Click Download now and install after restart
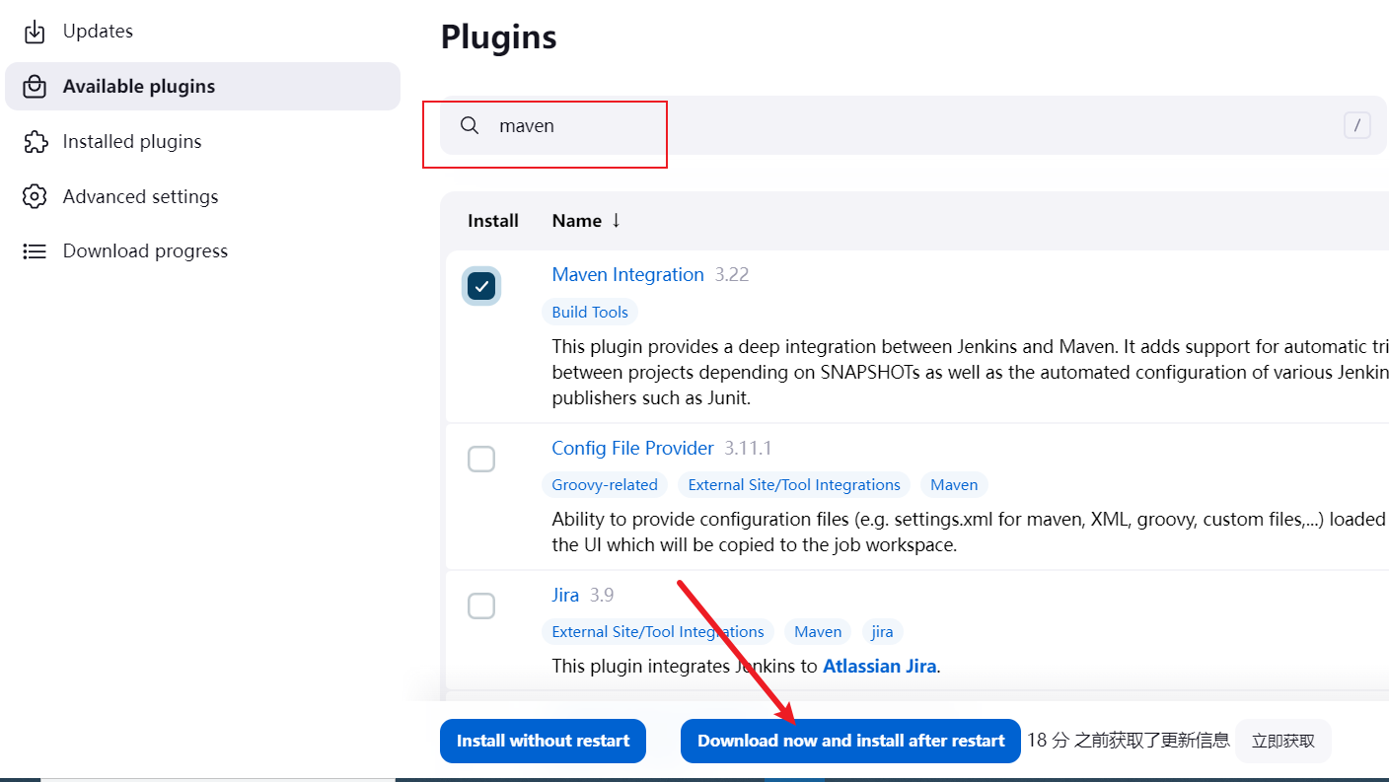Viewport: 1389px width, 782px height. 850,741
